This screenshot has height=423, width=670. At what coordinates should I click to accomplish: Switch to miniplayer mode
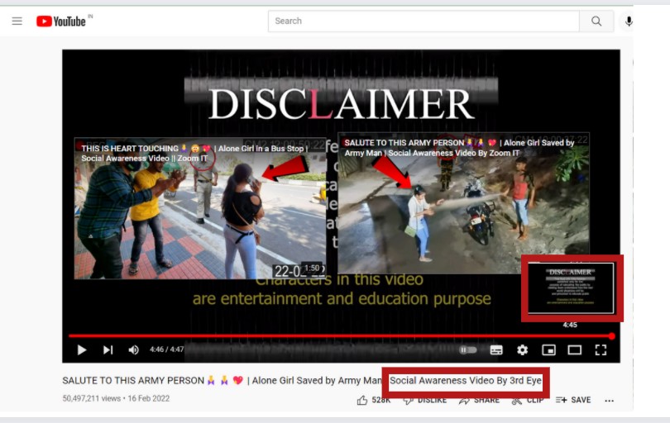point(548,350)
